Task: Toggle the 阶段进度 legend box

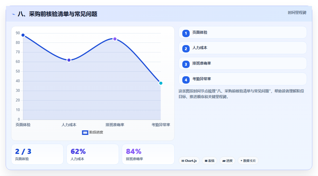Action: [x=85, y=133]
